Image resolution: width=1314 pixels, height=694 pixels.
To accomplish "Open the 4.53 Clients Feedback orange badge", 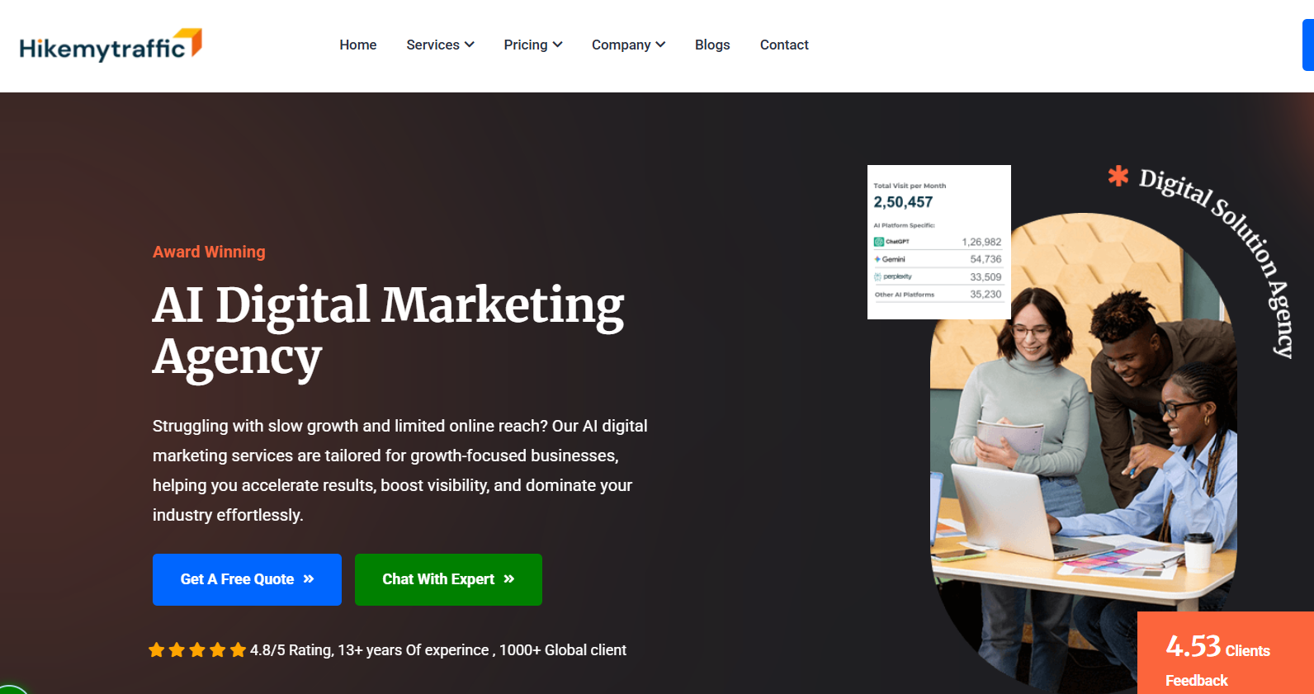I will [1226, 653].
